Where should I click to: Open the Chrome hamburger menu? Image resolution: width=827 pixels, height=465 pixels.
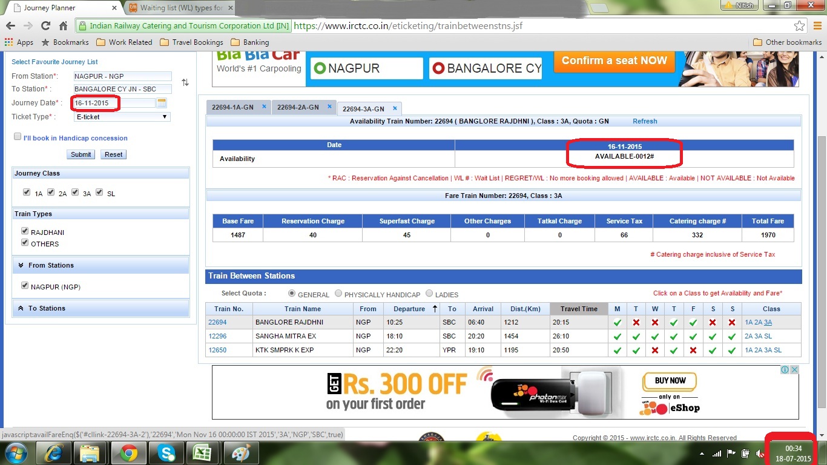click(x=816, y=26)
